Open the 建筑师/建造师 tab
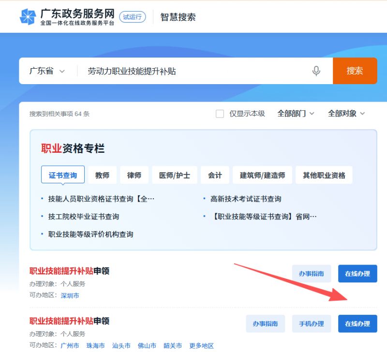 pos(262,175)
